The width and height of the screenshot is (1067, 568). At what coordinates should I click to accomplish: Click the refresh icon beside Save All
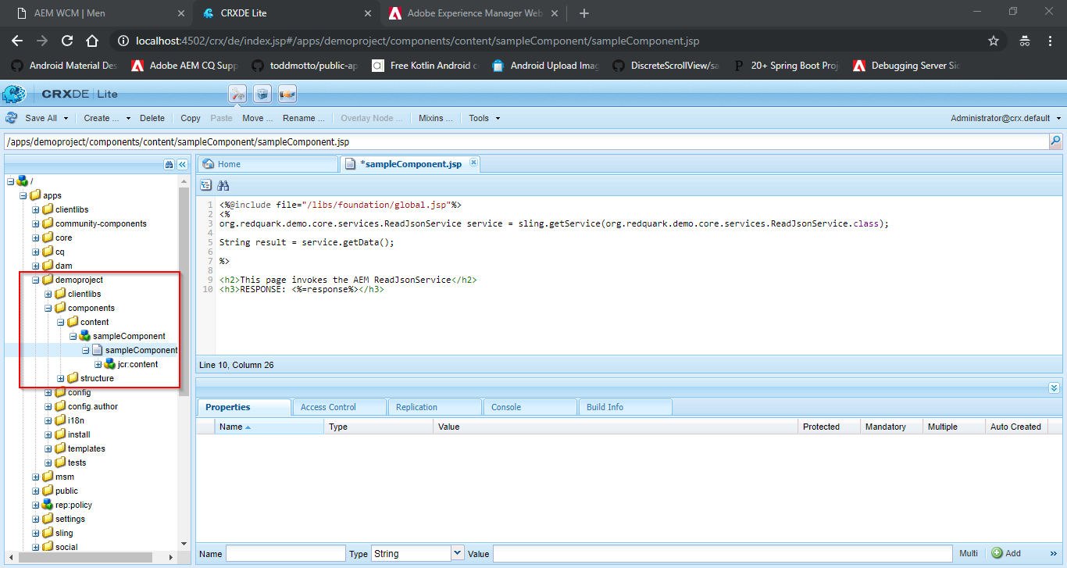12,118
